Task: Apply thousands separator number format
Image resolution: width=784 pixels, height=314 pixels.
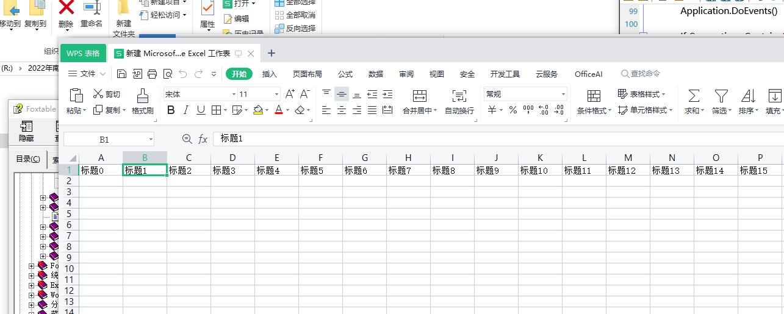Action: (x=528, y=110)
